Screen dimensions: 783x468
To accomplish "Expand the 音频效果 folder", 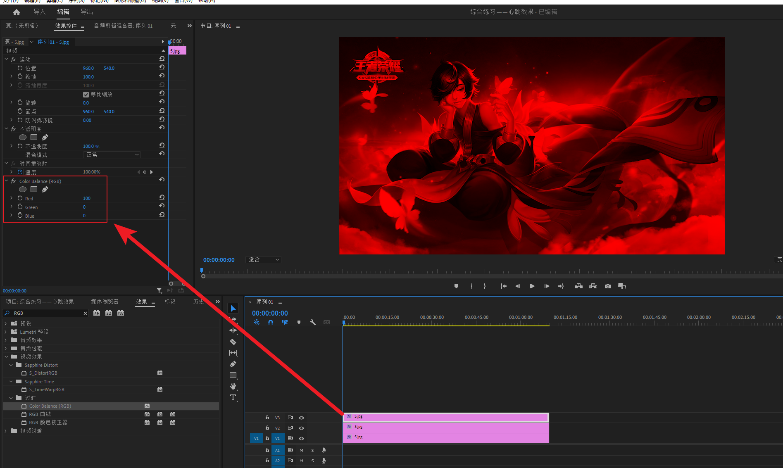I will point(6,340).
